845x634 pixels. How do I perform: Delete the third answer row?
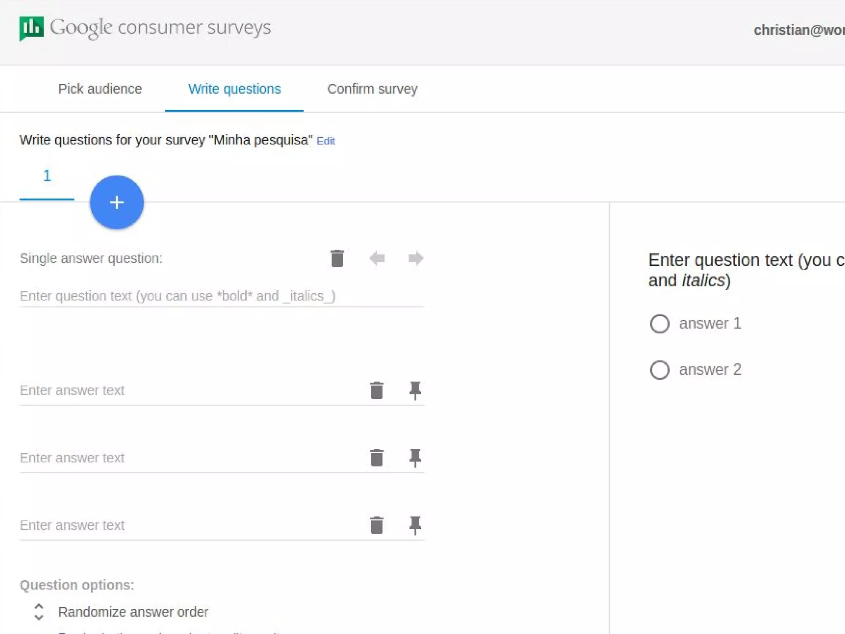point(376,525)
